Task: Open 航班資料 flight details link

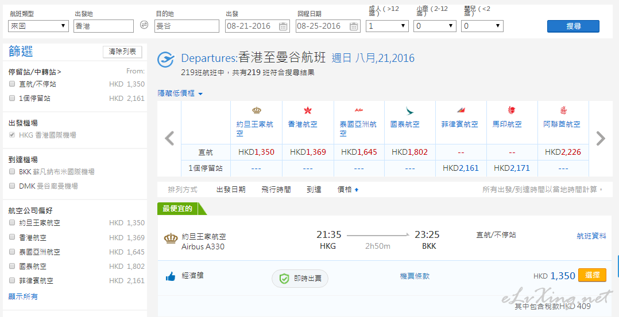Action: (x=591, y=236)
